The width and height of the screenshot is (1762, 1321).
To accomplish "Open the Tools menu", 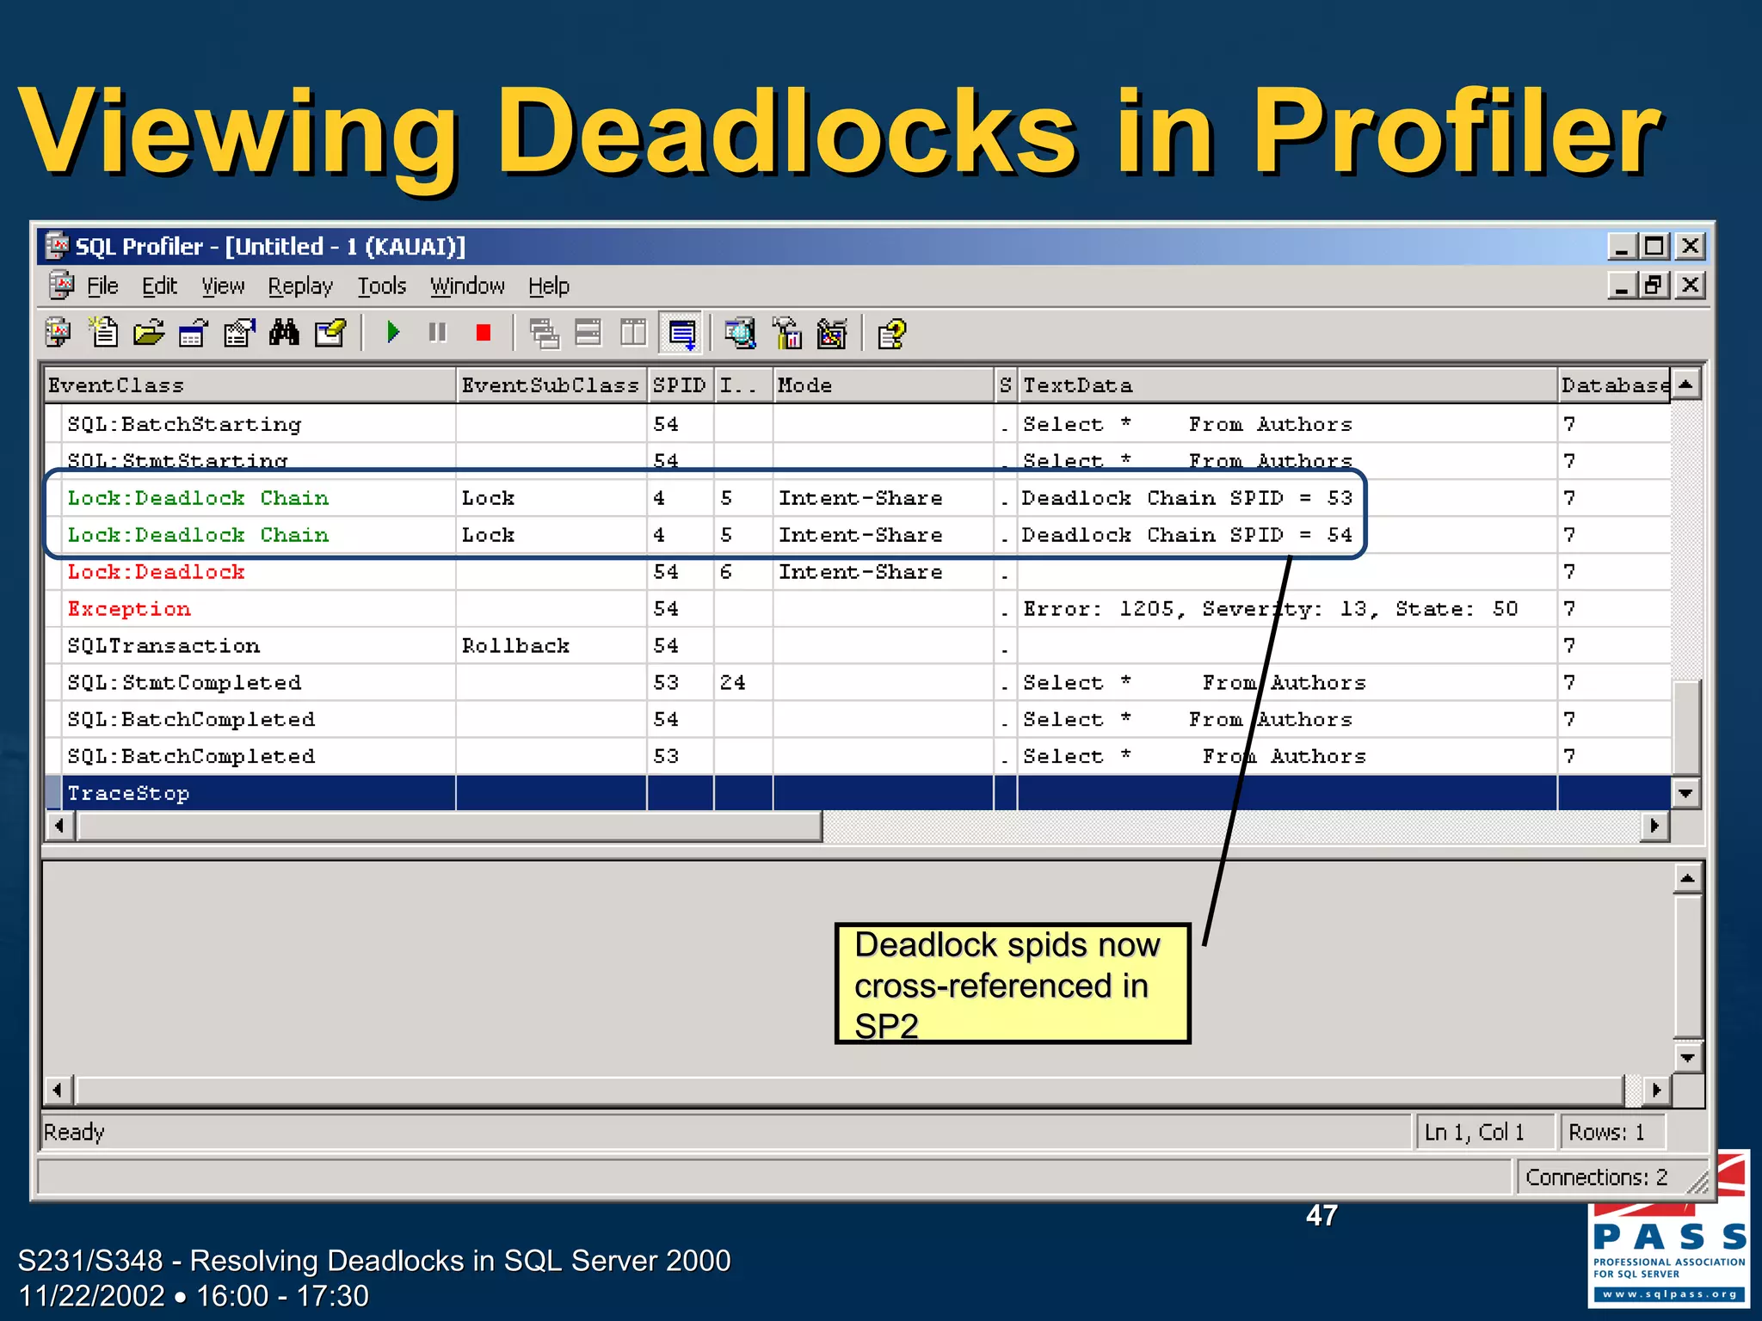I will pyautogui.click(x=381, y=286).
